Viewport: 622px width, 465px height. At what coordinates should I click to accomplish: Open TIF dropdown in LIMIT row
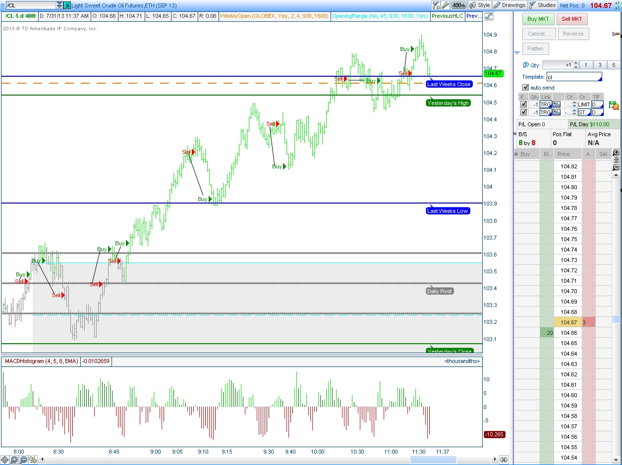pyautogui.click(x=597, y=104)
